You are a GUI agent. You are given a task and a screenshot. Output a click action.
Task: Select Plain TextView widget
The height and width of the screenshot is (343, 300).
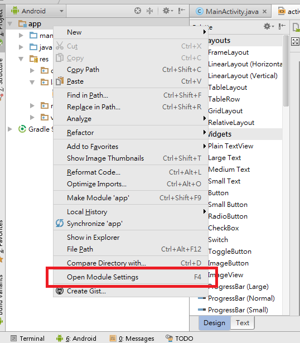pos(231,146)
